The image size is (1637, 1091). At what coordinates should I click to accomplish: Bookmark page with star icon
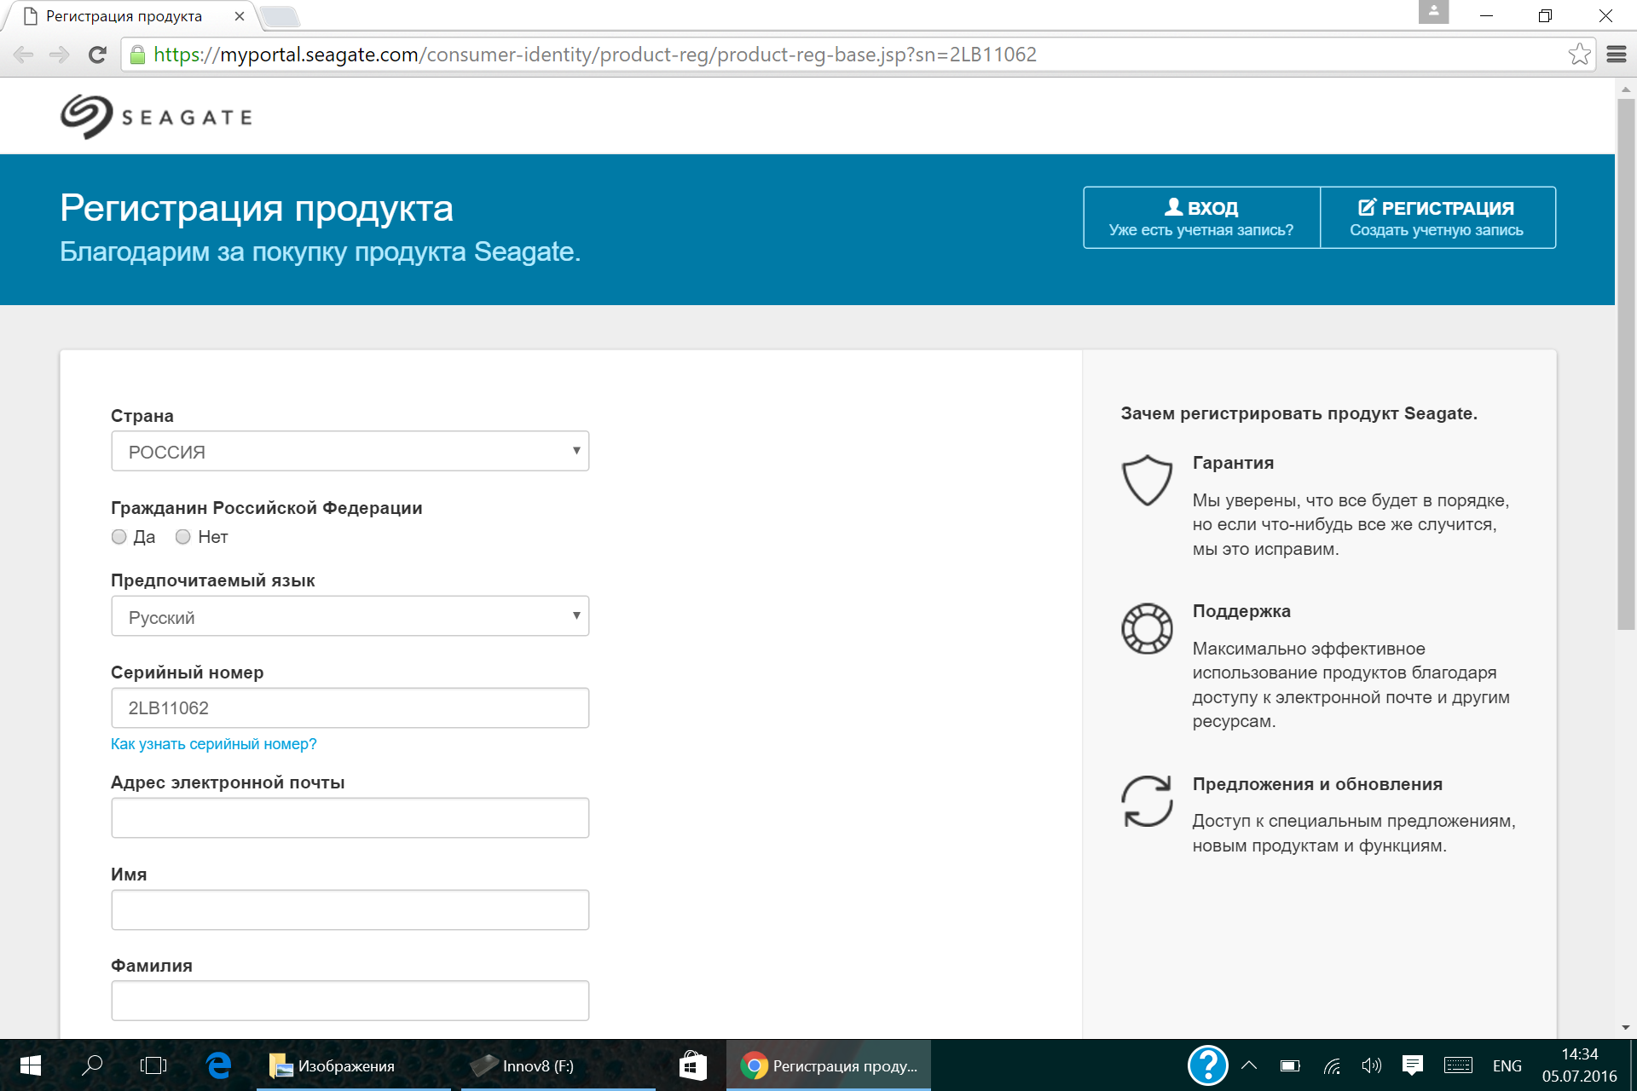pyautogui.click(x=1579, y=55)
